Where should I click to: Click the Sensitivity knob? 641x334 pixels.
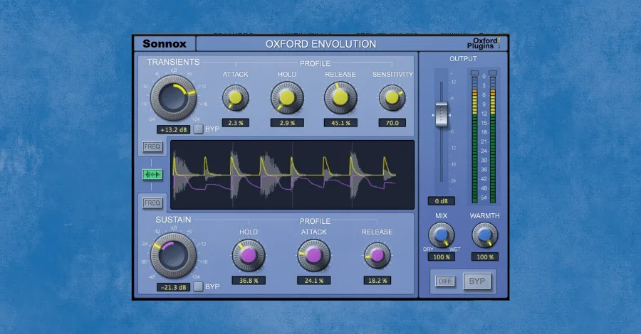(x=392, y=98)
